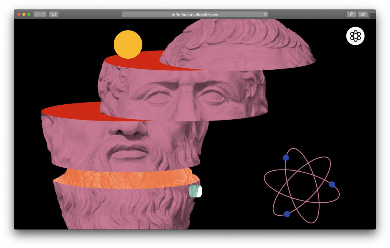Open a new tab with plus button
The height and width of the screenshot is (248, 390).
pos(373,16)
